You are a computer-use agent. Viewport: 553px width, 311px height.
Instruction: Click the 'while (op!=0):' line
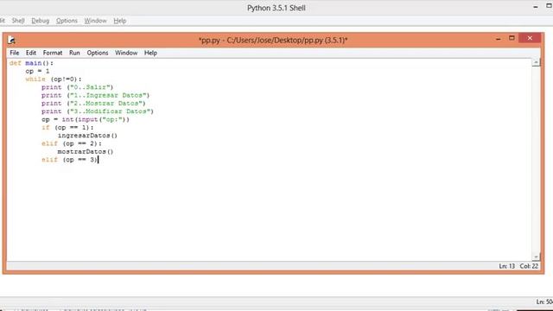point(54,79)
